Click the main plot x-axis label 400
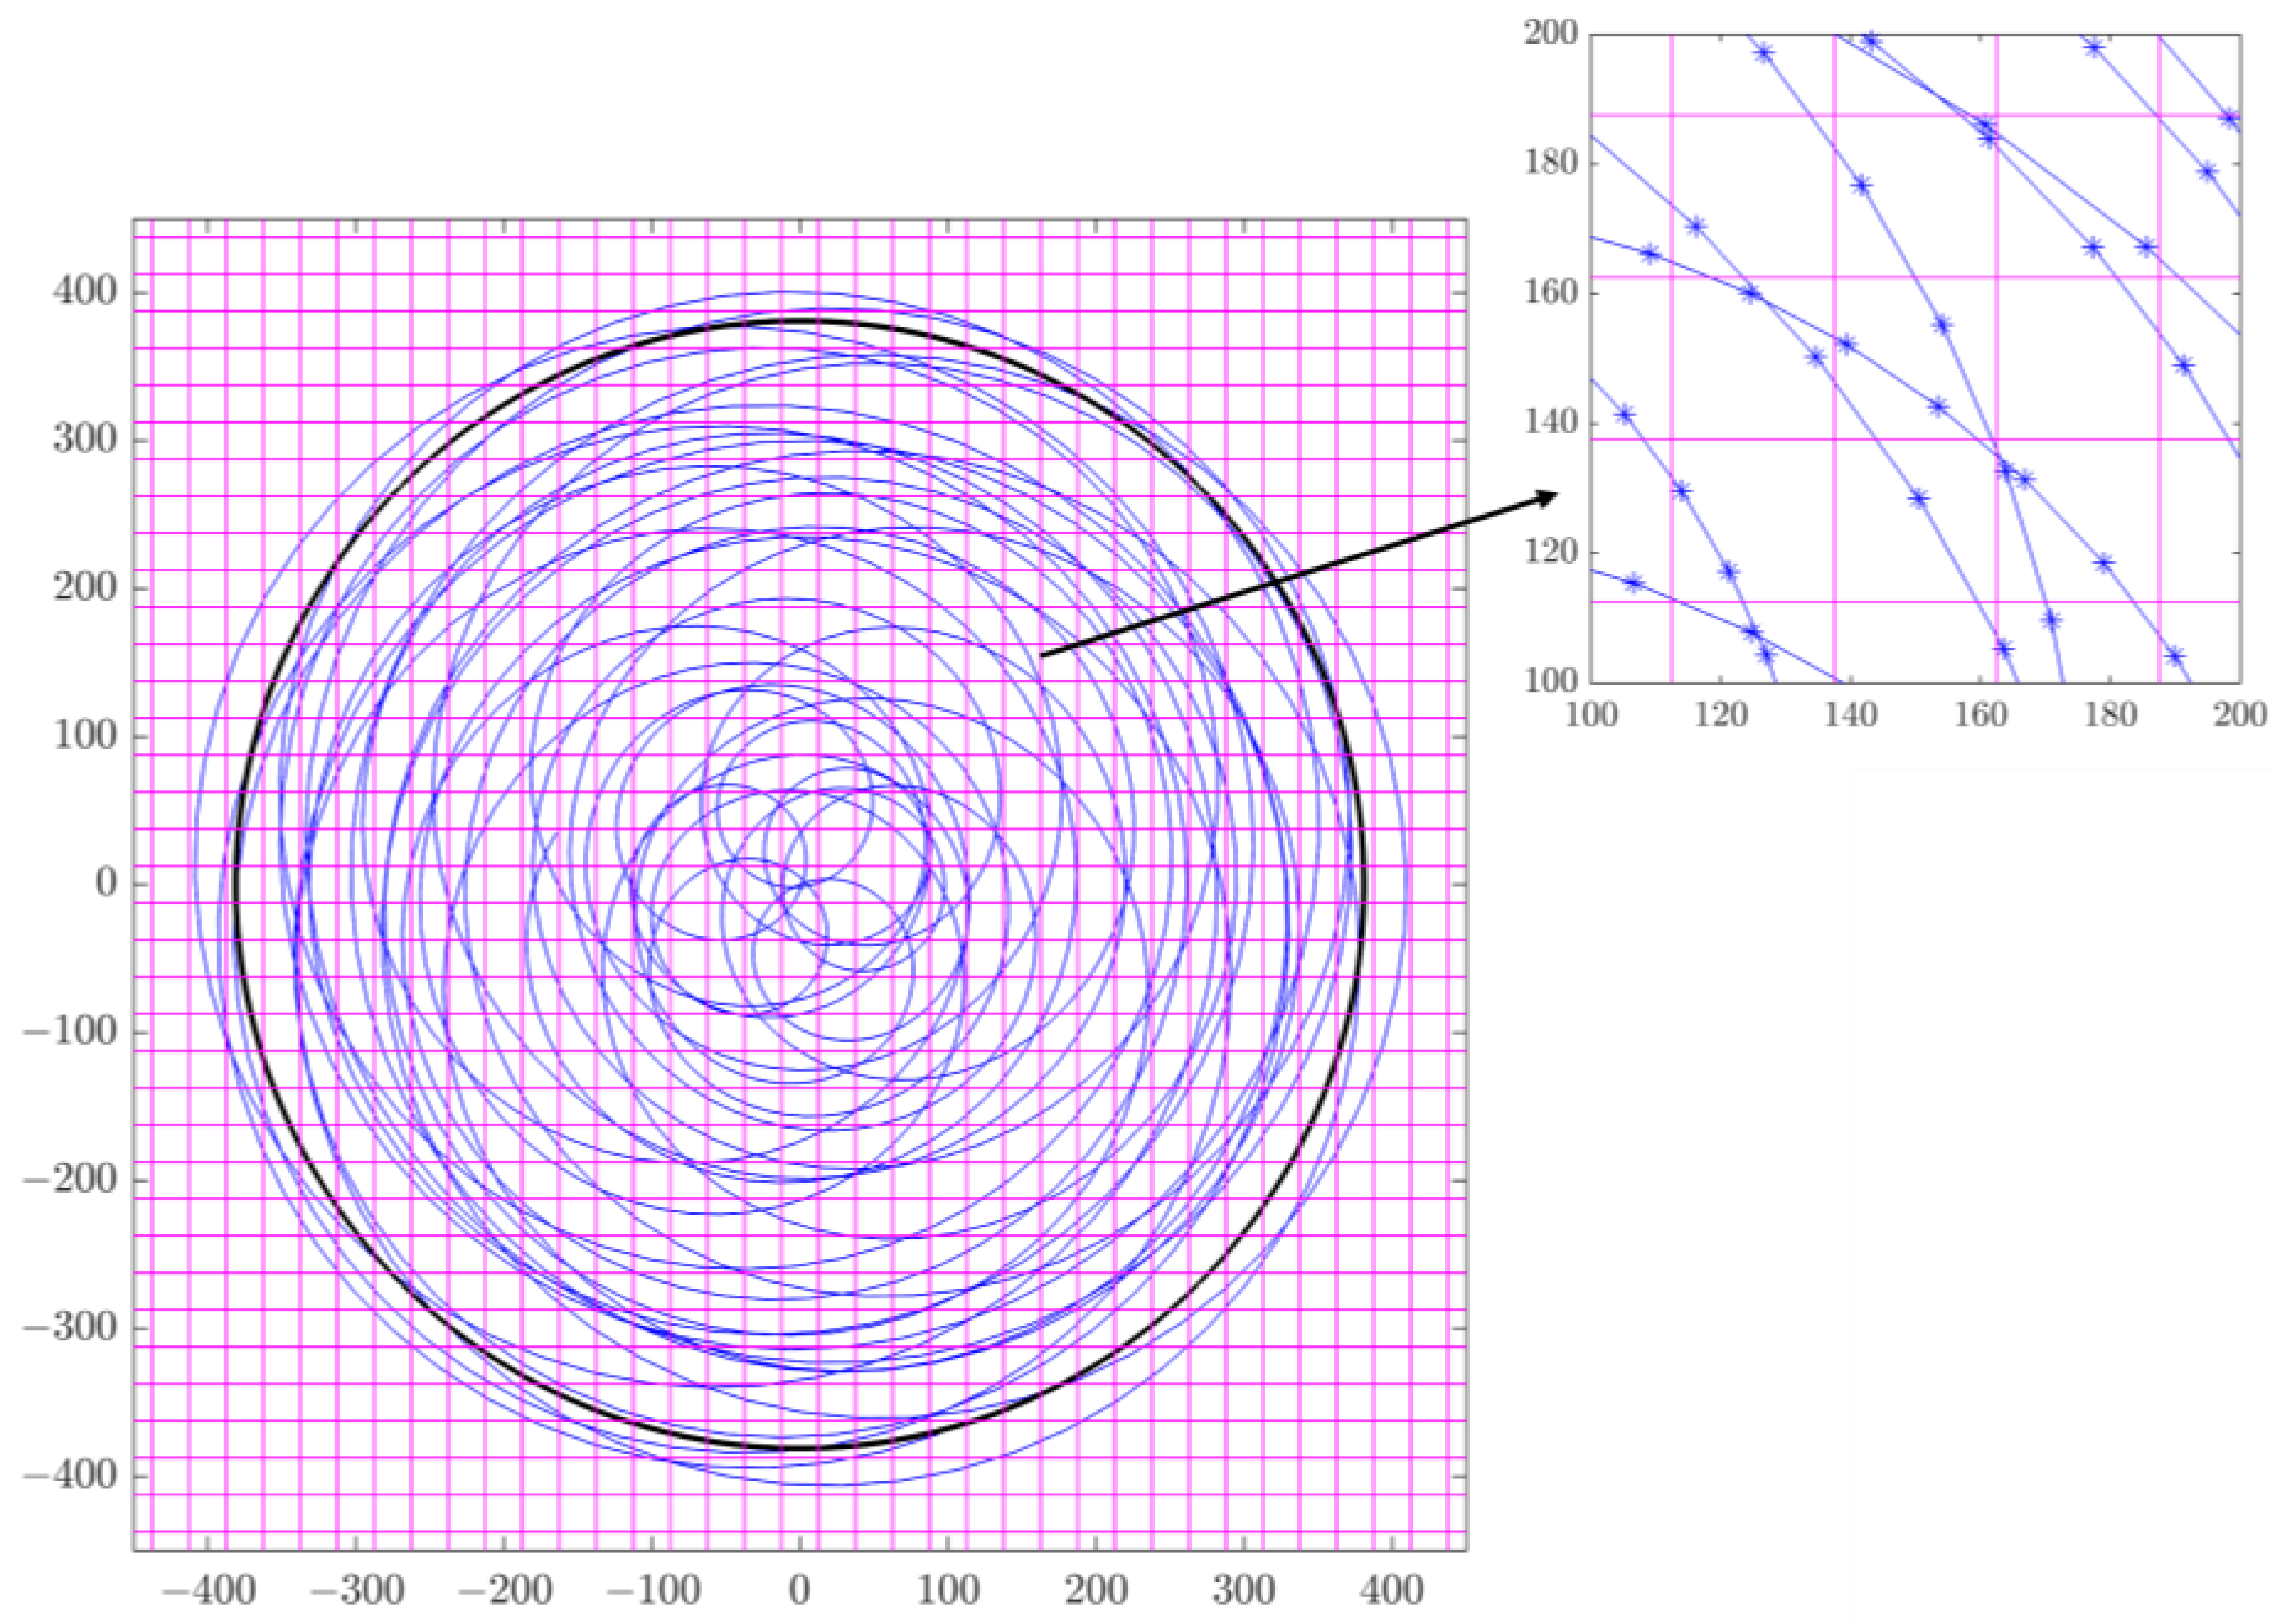 1391,1588
